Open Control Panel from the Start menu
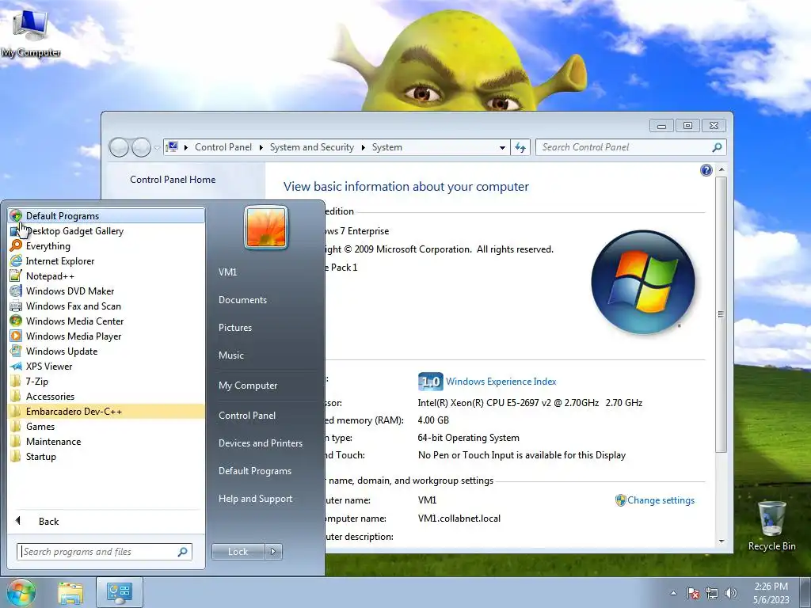The height and width of the screenshot is (608, 811). coord(247,416)
